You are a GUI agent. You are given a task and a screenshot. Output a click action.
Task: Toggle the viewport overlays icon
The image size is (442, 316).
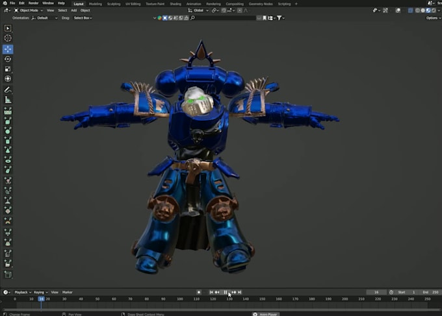(x=398, y=10)
